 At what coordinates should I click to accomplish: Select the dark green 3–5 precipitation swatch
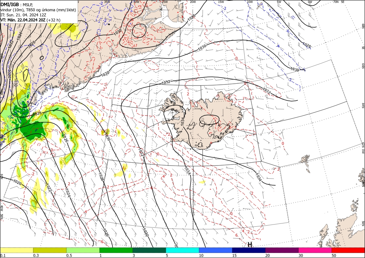pyautogui.click(x=149, y=250)
